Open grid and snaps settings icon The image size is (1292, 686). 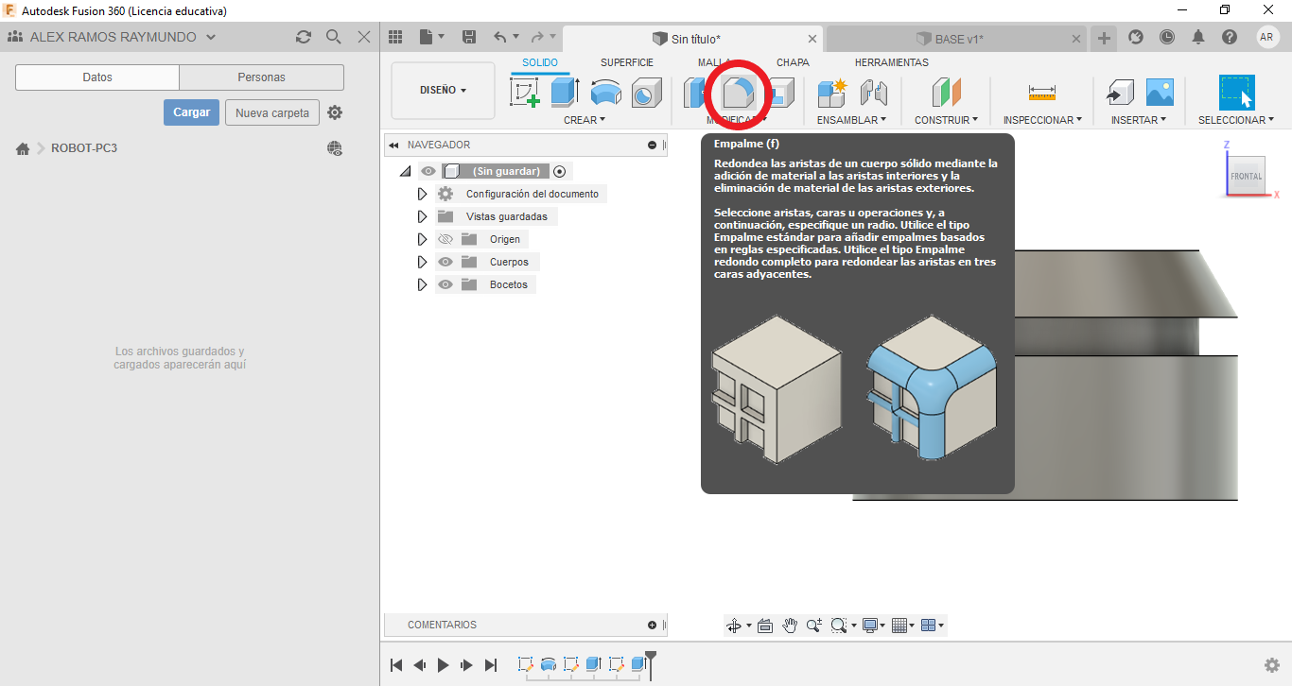pos(899,626)
